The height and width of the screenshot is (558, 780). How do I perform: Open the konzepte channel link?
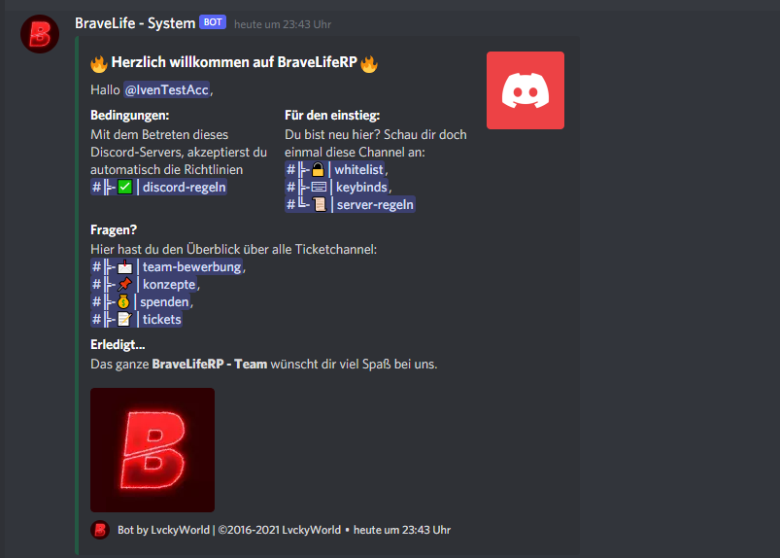pos(144,284)
